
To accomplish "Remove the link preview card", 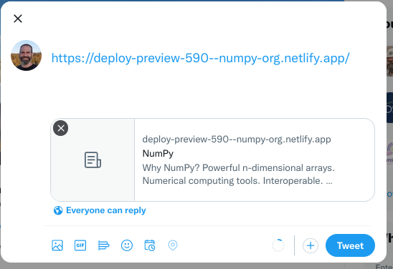I will (x=61, y=128).
